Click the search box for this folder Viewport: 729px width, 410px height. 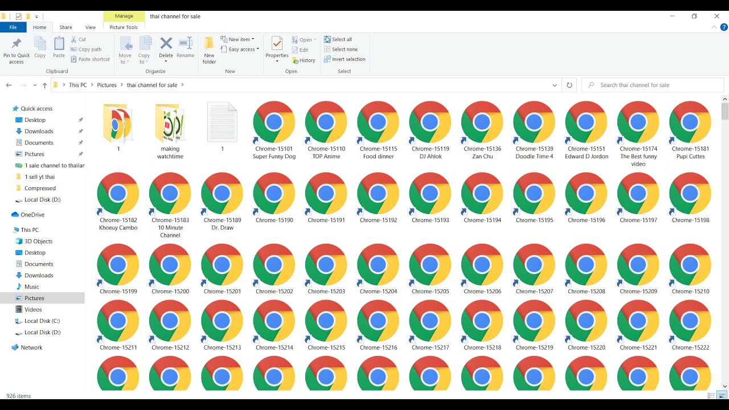click(x=653, y=85)
